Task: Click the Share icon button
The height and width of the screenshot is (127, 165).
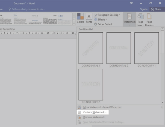Action: 156,9
